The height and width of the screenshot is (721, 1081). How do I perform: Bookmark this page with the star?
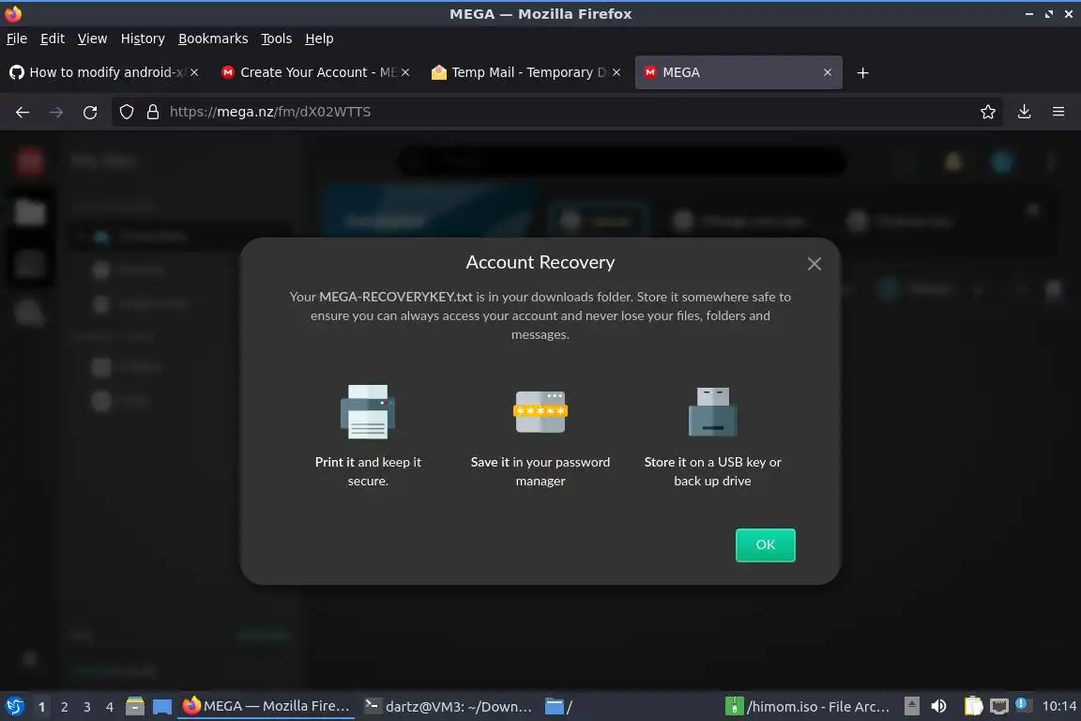(x=988, y=112)
